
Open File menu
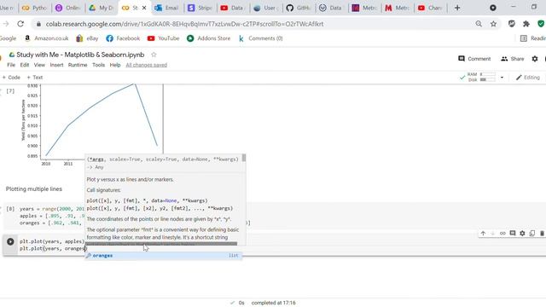pyautogui.click(x=11, y=65)
